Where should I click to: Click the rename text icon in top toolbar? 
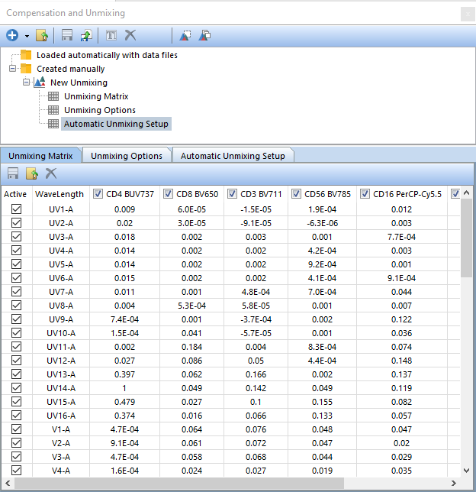(111, 35)
